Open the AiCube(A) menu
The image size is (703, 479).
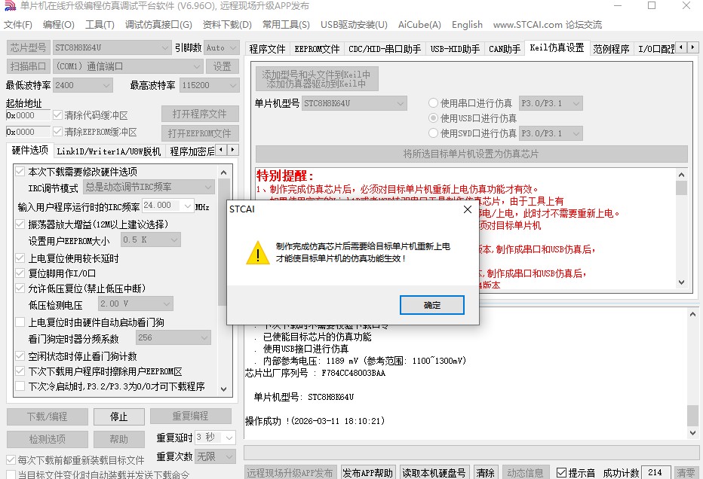point(419,25)
